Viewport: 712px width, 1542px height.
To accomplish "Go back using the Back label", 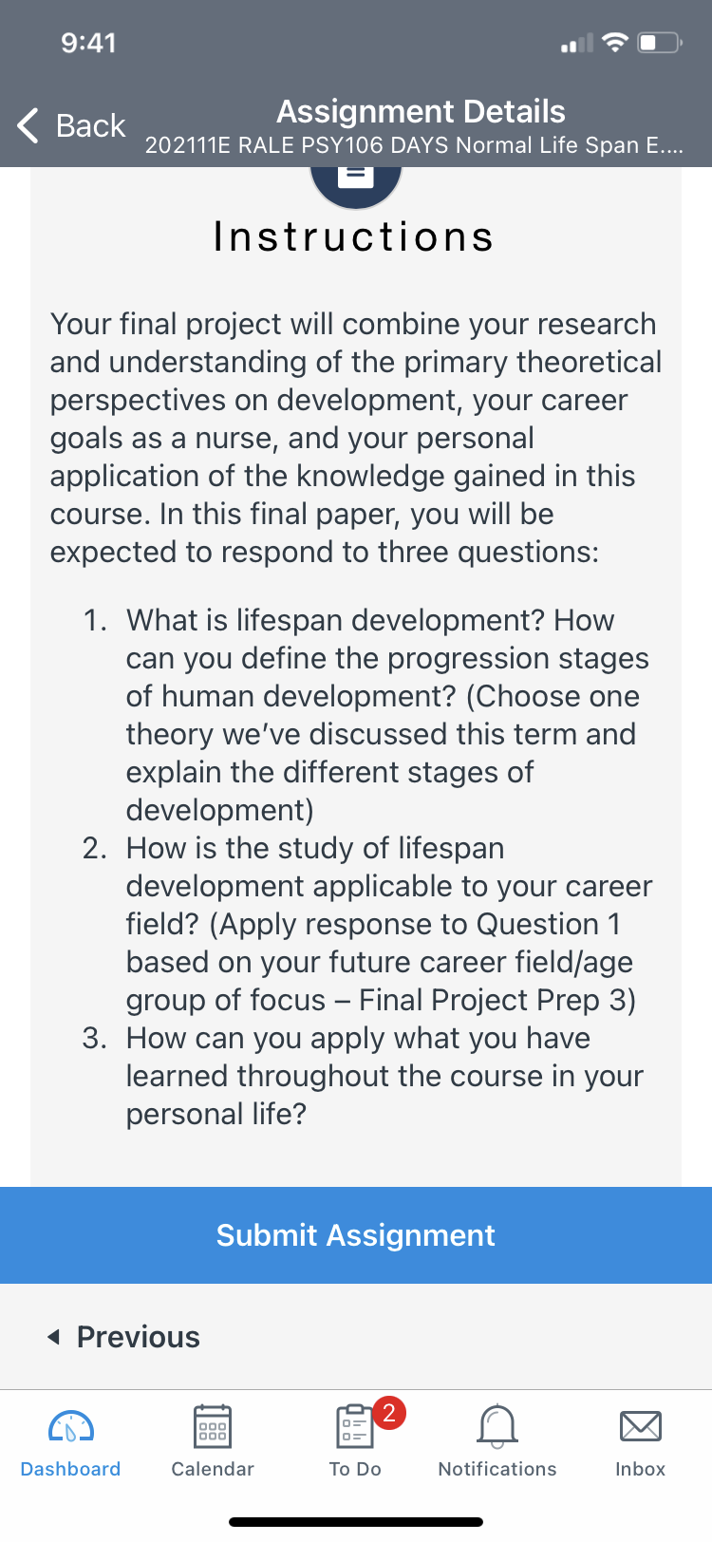I will pos(90,125).
